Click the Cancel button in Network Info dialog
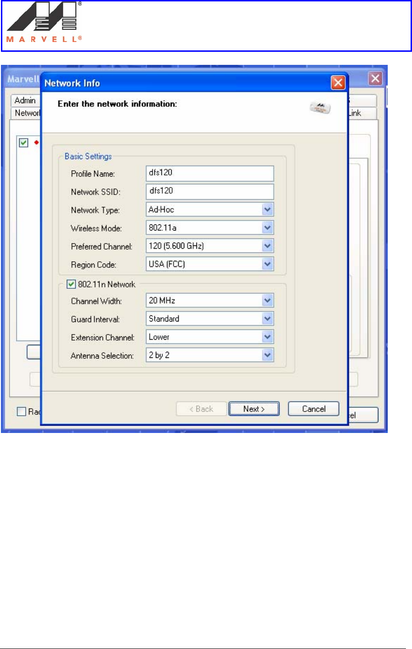 314,409
